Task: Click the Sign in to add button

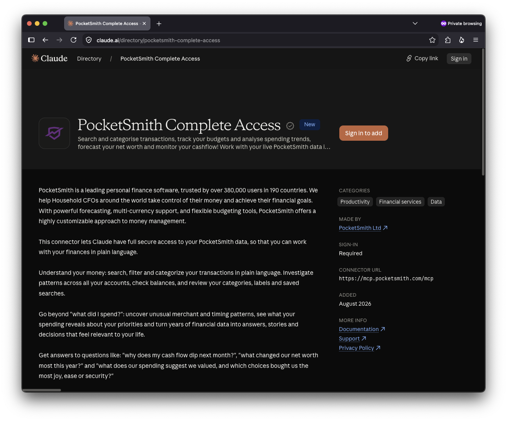Action: click(x=364, y=133)
